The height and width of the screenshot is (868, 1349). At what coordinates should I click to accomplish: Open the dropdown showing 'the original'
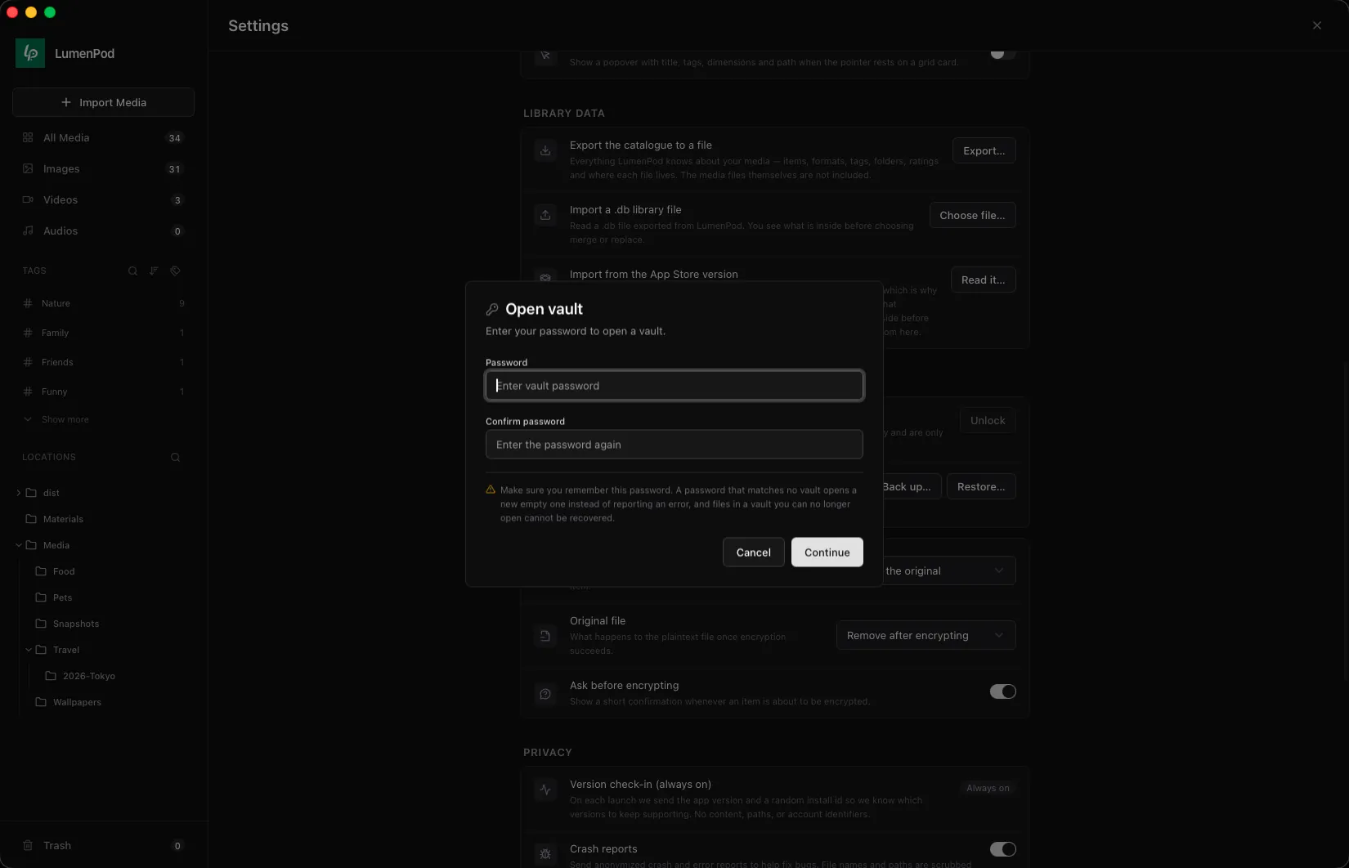(948, 570)
